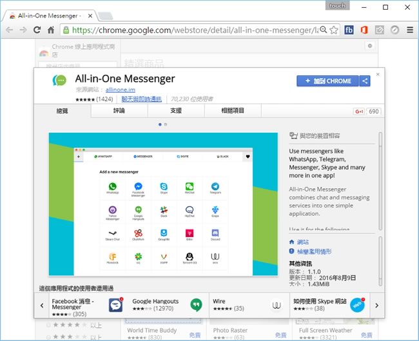Open the Skype web related app card
This screenshot has height=341, width=419.
(x=330, y=305)
